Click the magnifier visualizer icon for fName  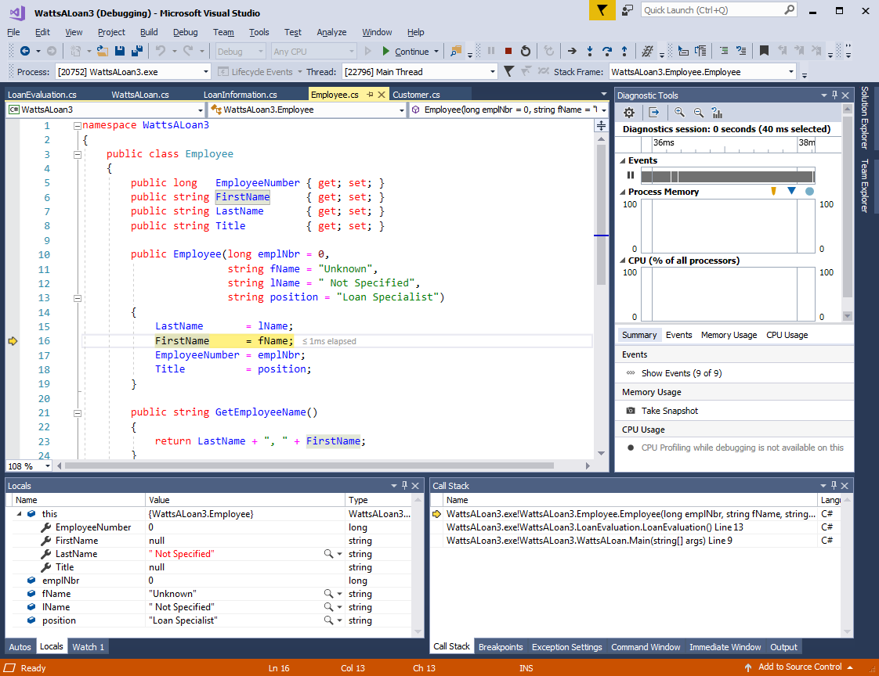pyautogui.click(x=328, y=594)
